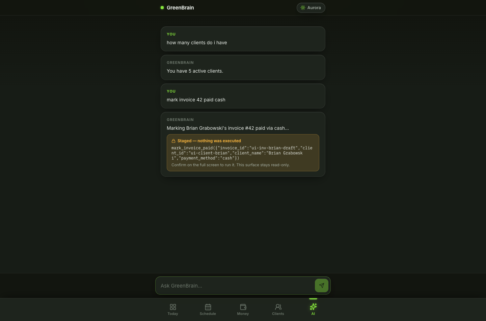486x321 pixels.
Task: Switch to the Schedule tab
Action: pos(208,310)
